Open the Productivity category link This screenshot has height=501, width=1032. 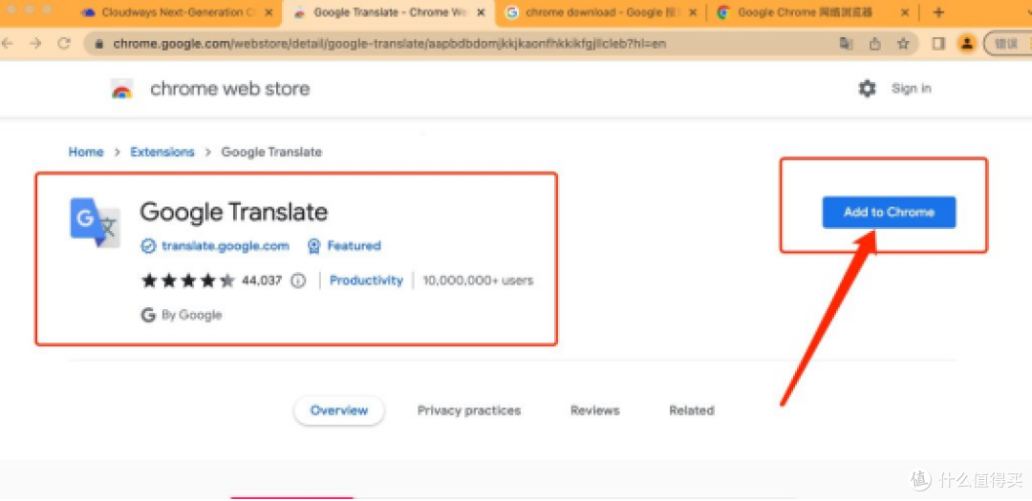366,281
